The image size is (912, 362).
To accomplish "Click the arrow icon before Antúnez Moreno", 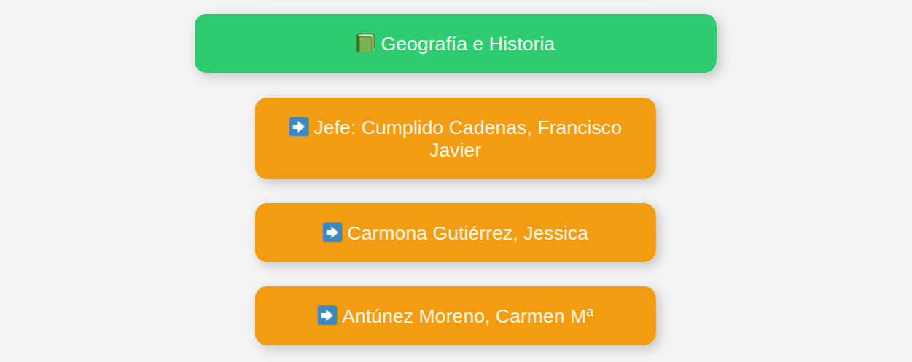I will pos(327,315).
